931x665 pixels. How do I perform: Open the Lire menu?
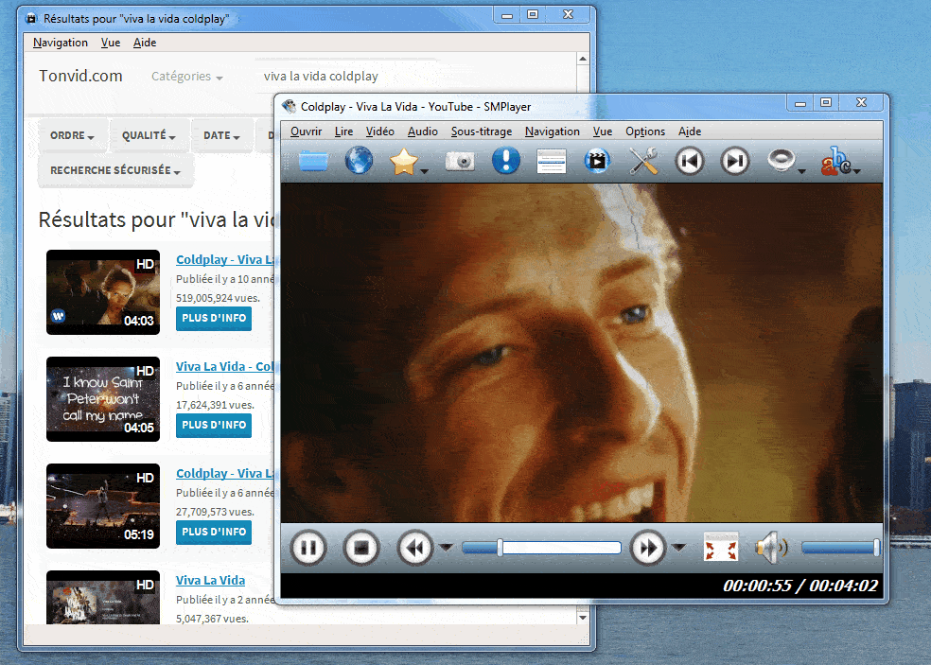click(343, 131)
